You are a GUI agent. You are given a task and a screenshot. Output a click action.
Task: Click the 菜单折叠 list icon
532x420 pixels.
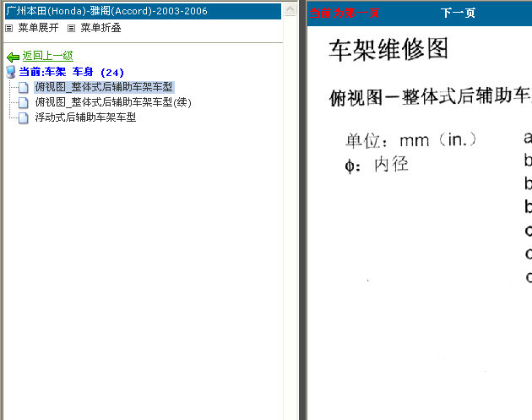[71, 28]
